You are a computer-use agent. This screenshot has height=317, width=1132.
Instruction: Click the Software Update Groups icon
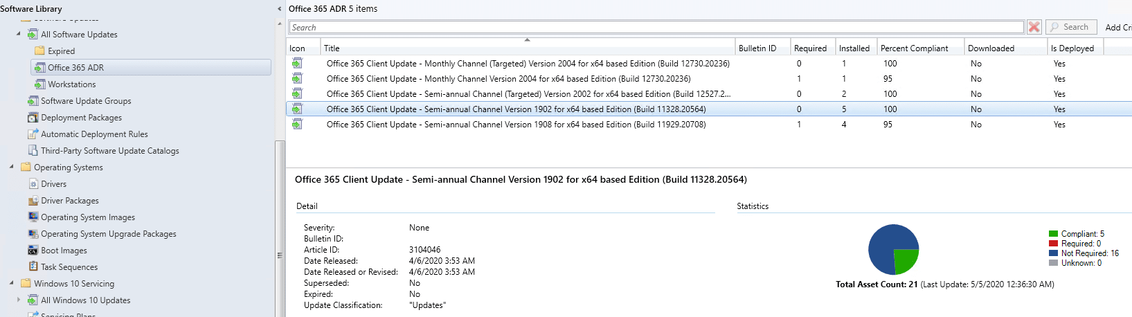point(33,101)
